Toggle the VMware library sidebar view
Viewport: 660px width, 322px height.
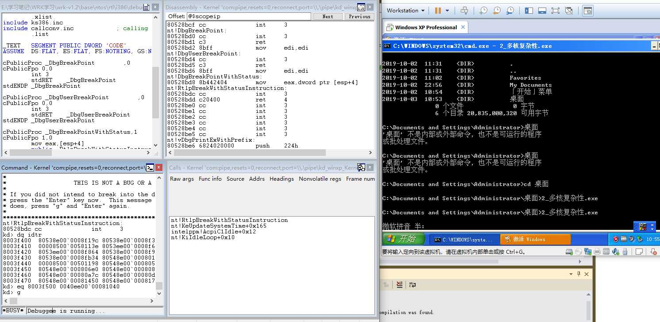pyautogui.click(x=529, y=11)
